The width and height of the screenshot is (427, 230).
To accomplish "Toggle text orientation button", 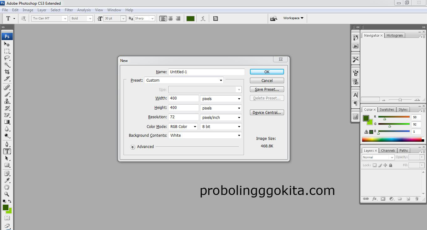I will [24, 18].
